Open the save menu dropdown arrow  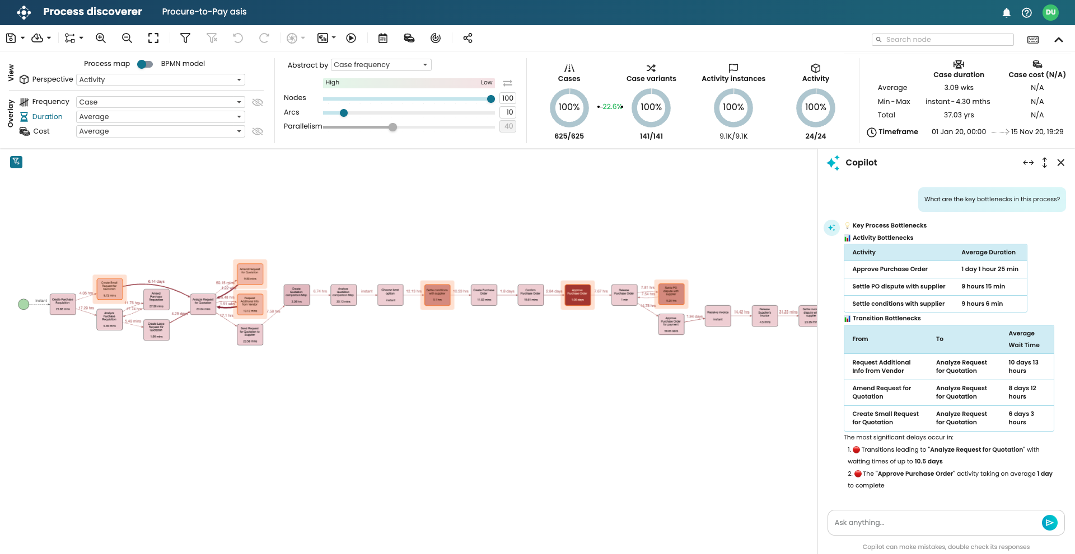pos(23,38)
